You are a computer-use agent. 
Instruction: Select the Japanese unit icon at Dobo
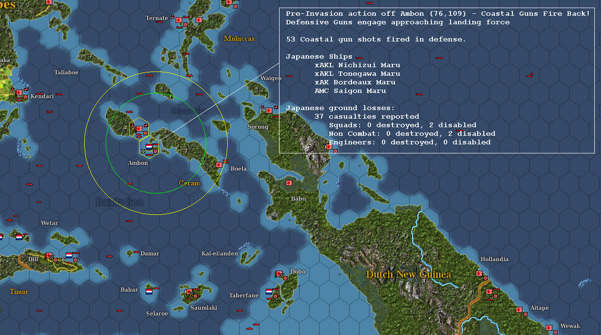(279, 274)
